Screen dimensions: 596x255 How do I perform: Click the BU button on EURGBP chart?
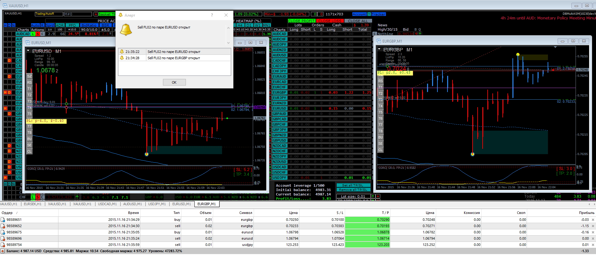[x=381, y=137]
